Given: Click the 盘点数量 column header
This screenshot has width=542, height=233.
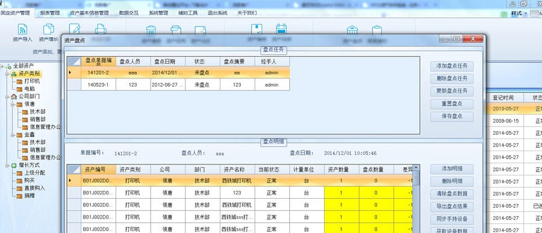Looking at the screenshot, I should click(376, 170).
